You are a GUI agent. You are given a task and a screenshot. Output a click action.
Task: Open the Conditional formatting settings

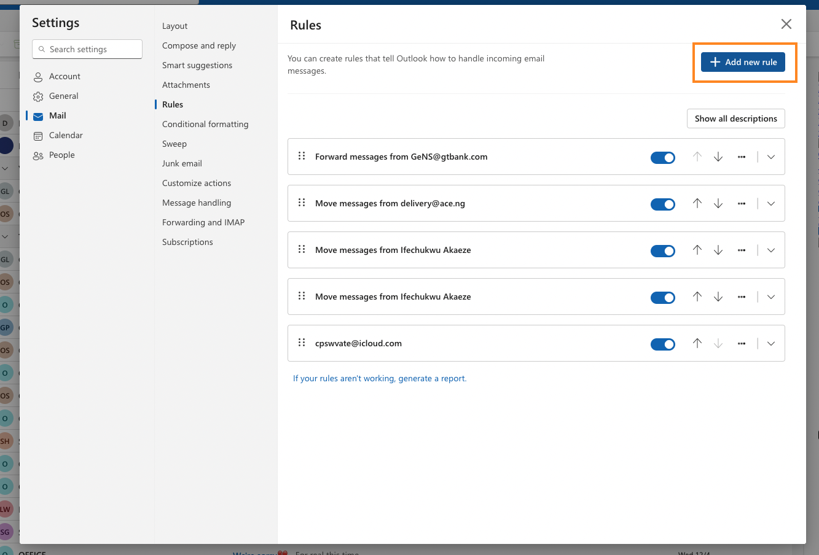coord(205,124)
